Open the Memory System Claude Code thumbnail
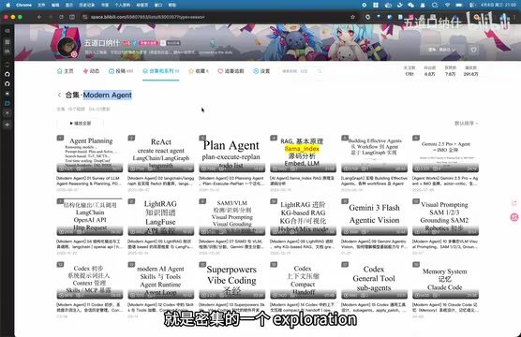Viewport: 521px width, 337px height. (445, 280)
